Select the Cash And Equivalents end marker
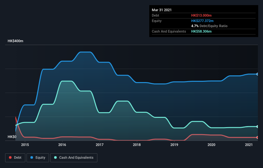The image size is (263, 168). point(258,126)
